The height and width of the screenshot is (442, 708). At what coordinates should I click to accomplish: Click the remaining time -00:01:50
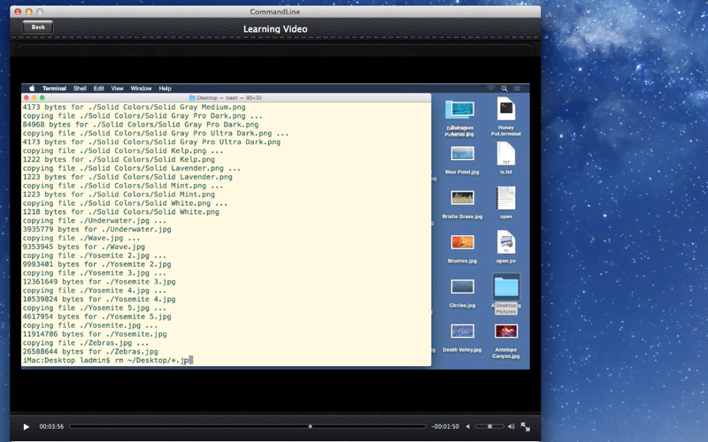(445, 426)
